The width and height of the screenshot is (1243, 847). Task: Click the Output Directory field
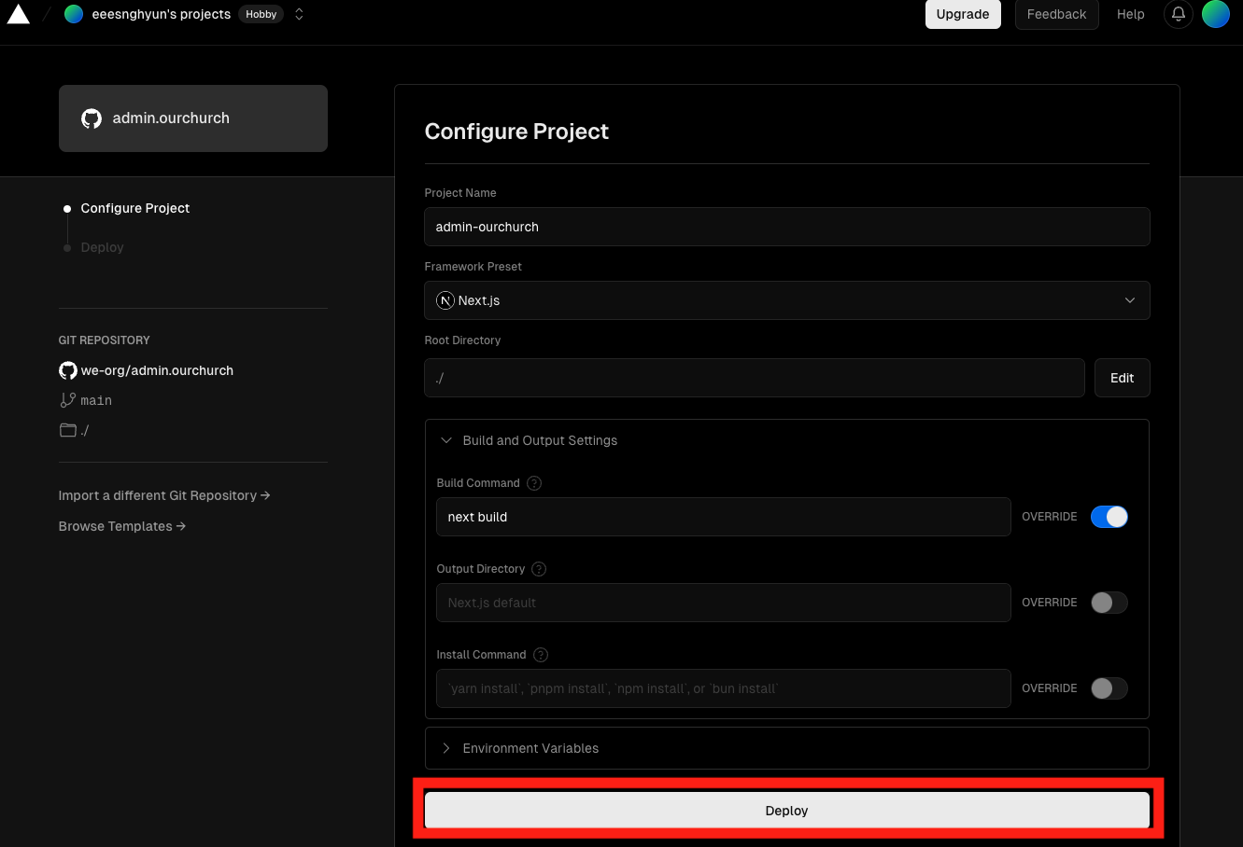coord(724,603)
